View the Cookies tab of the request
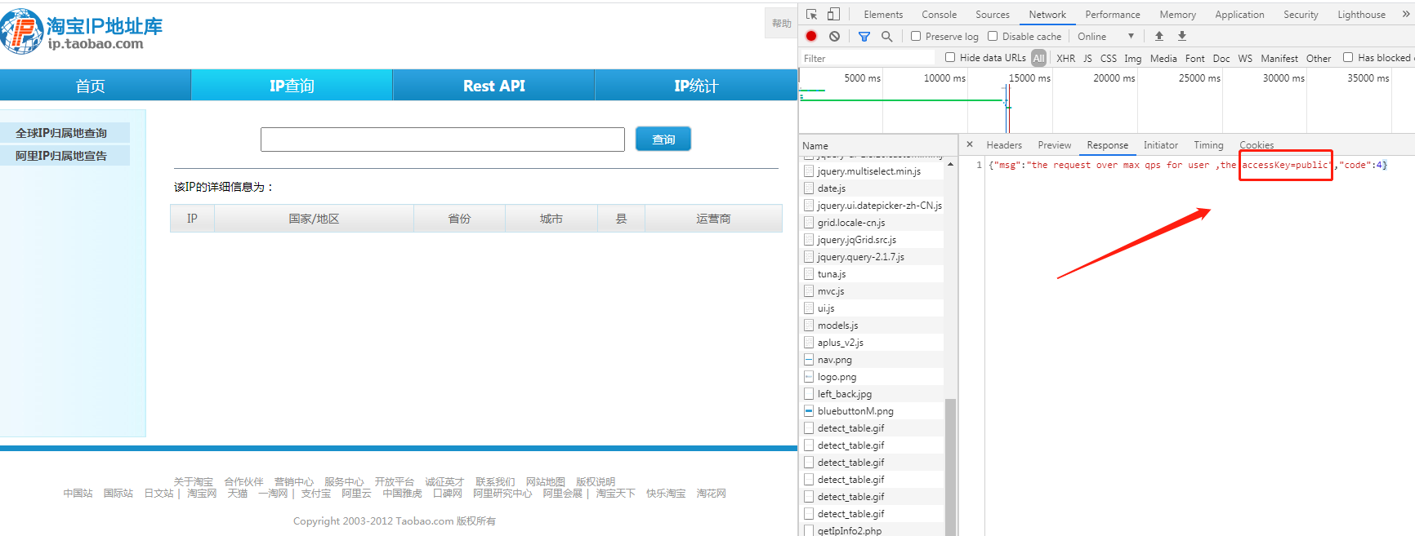The height and width of the screenshot is (536, 1415). [x=1257, y=145]
